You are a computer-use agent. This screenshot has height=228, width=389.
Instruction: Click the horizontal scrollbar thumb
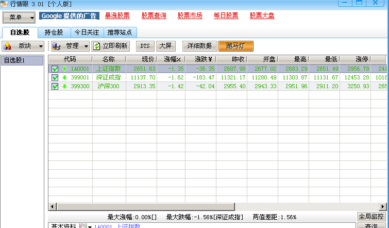click(146, 207)
